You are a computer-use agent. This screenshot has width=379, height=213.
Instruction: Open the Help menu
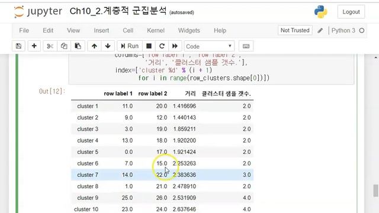(x=220, y=30)
